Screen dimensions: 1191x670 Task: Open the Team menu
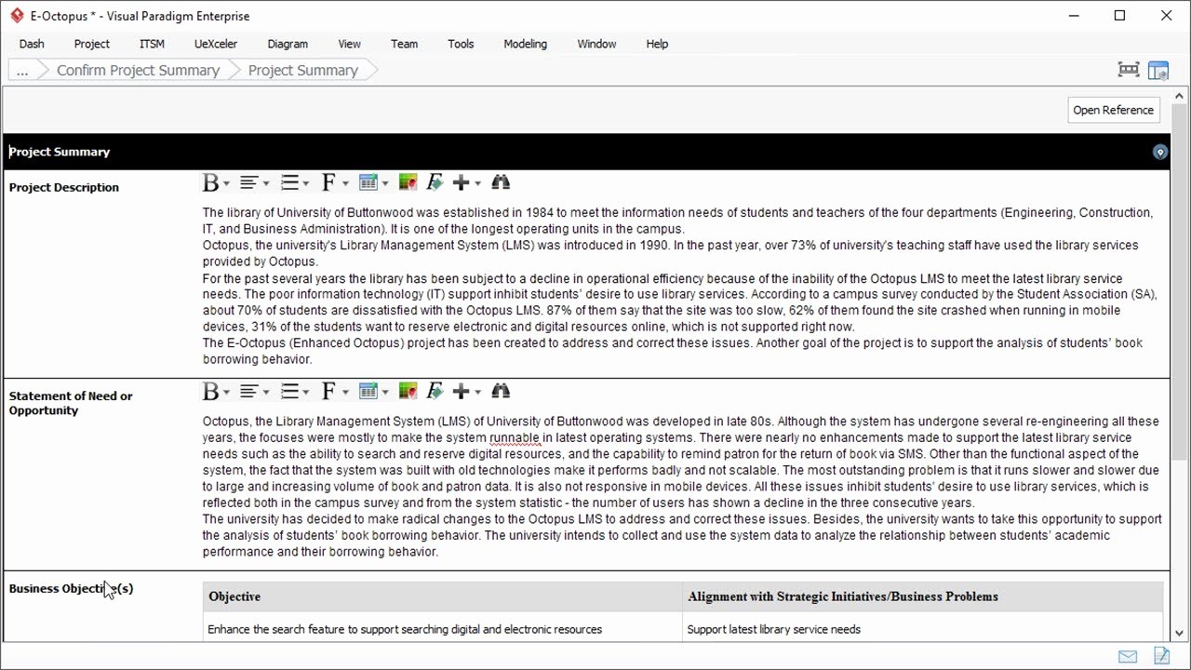pos(404,44)
